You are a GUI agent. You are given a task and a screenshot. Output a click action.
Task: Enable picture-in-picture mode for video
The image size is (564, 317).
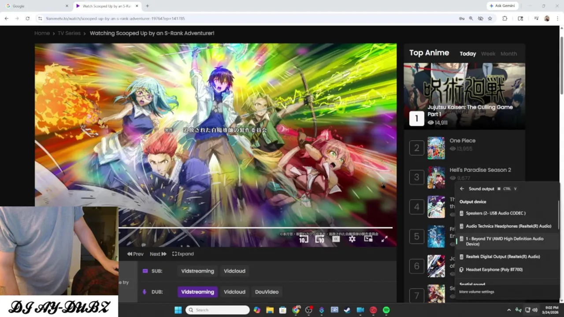pos(368,239)
